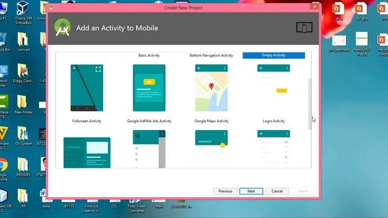Select the New folder desktop icon
This screenshot has height=218, width=388.
[24, 105]
